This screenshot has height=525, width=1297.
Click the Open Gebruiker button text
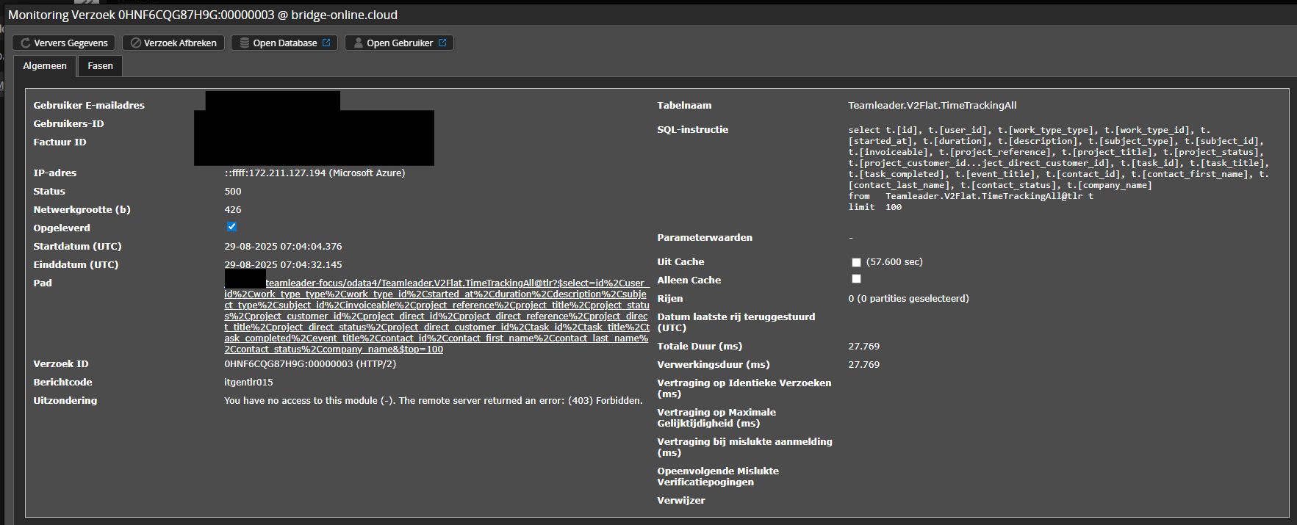click(400, 43)
